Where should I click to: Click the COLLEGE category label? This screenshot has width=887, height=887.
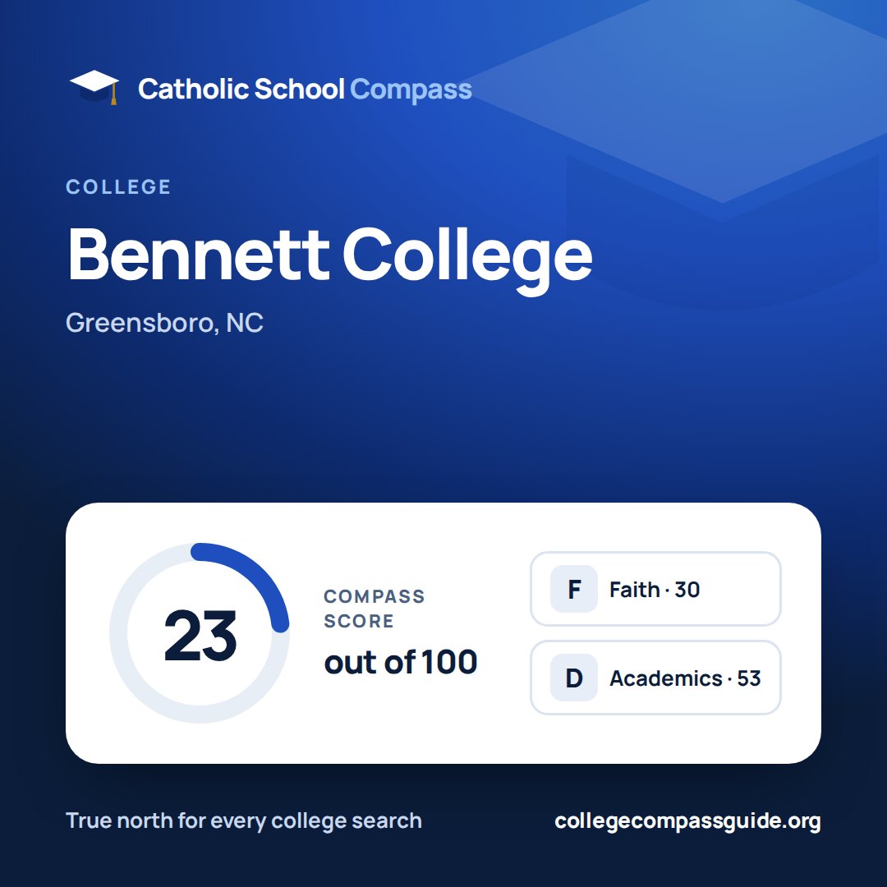tap(118, 186)
